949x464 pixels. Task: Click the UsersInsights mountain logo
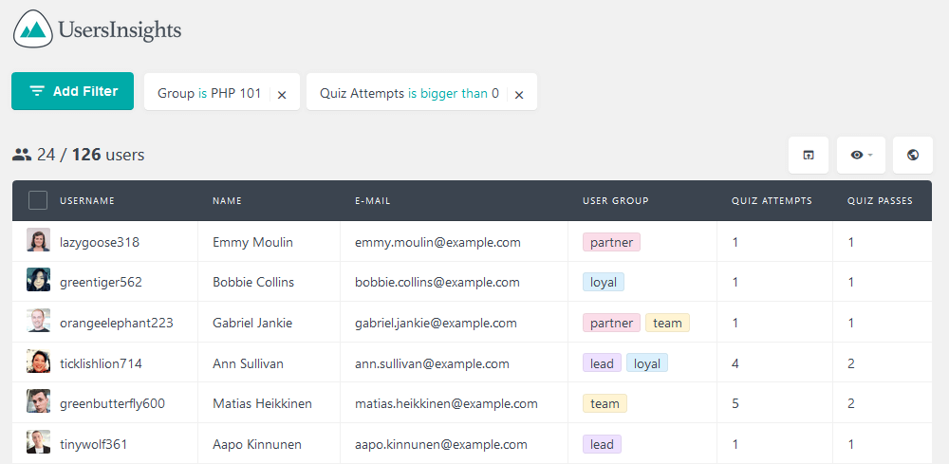(32, 28)
